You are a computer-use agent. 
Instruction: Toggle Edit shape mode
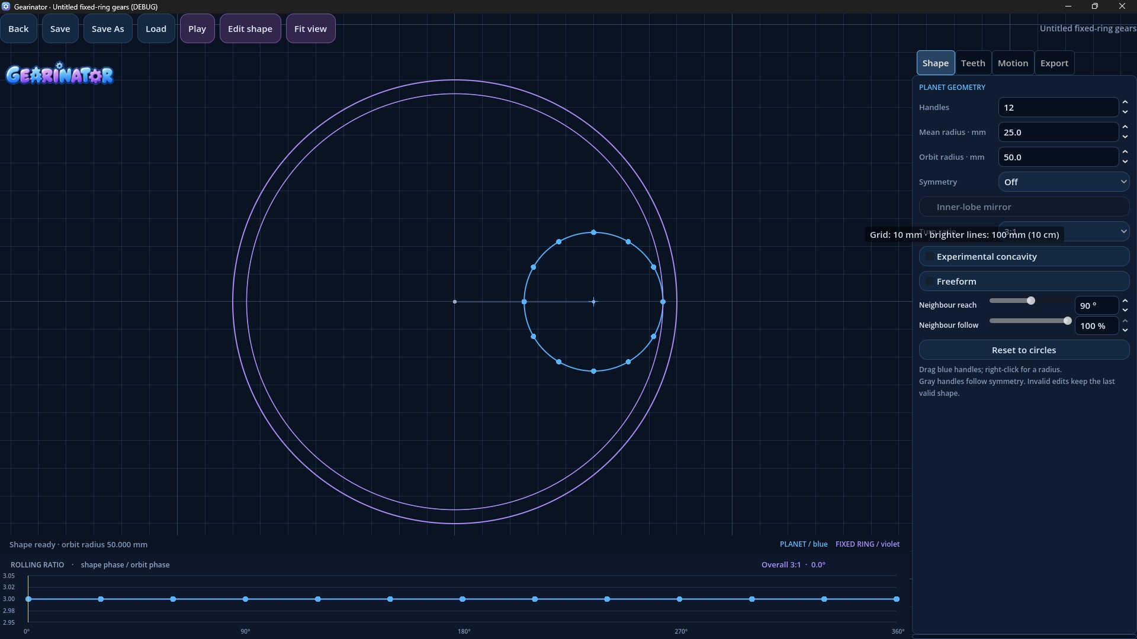tap(250, 29)
